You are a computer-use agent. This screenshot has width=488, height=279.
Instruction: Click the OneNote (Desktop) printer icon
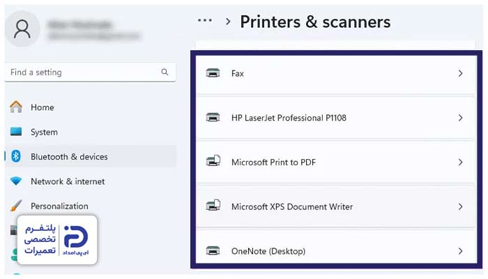pos(213,250)
